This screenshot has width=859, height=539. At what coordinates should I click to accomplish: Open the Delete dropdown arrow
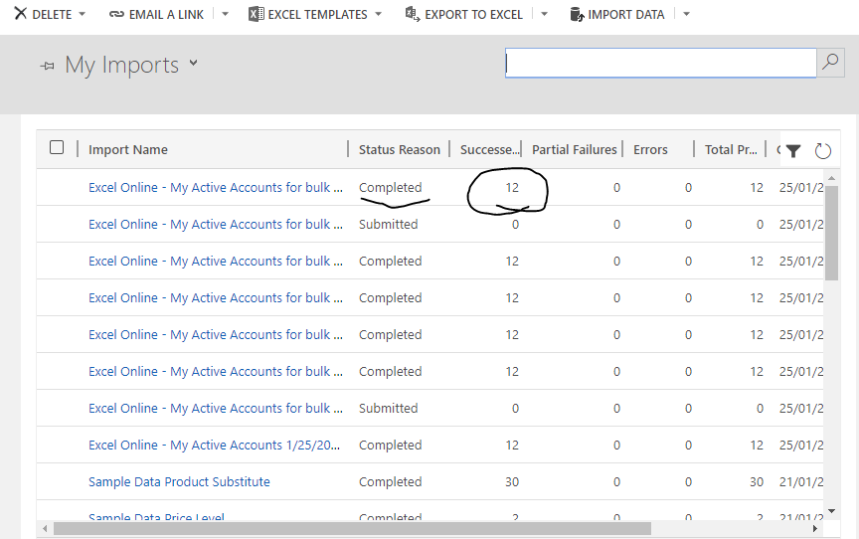point(83,14)
